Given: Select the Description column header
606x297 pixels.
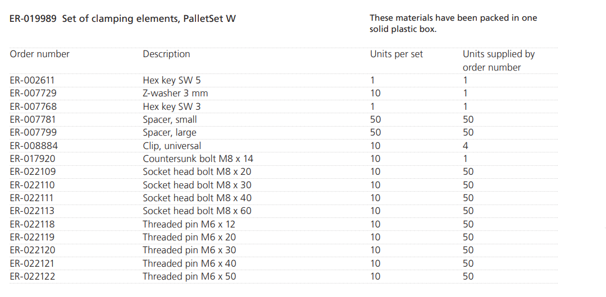Looking at the screenshot, I should [166, 54].
